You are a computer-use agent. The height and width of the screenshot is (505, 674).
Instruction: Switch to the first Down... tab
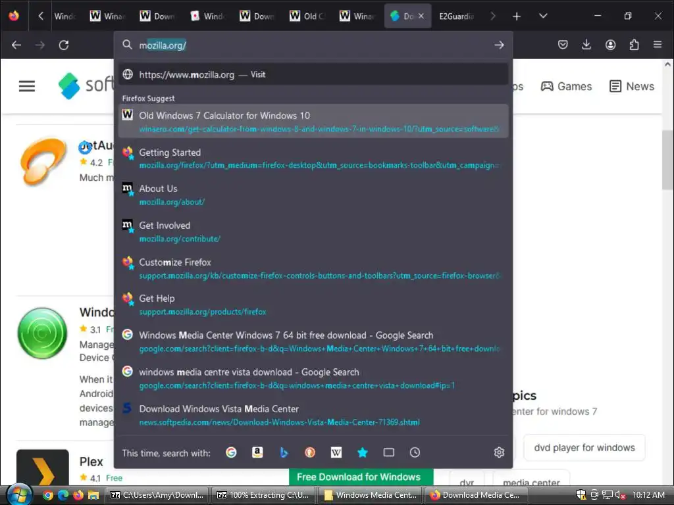coord(158,16)
